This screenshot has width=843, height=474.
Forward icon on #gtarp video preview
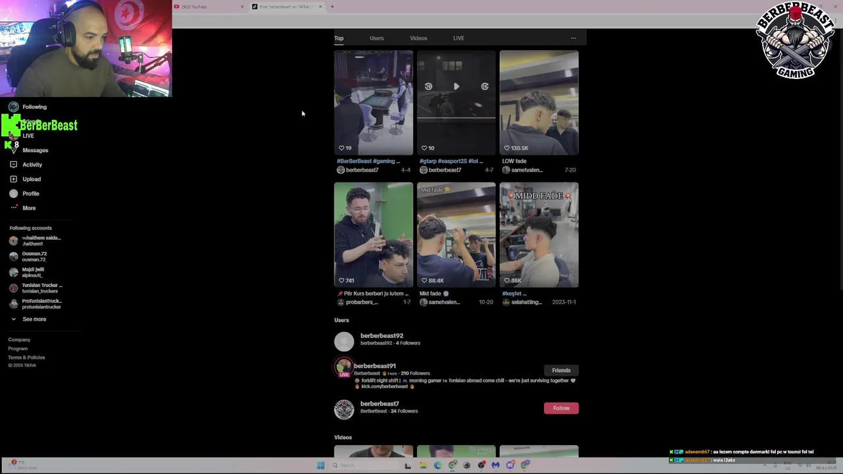pos(485,86)
